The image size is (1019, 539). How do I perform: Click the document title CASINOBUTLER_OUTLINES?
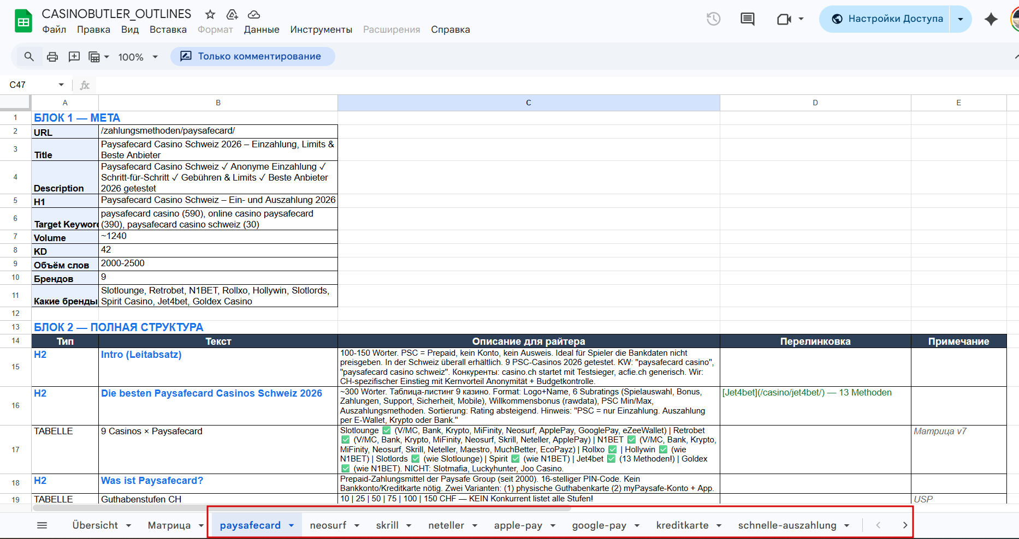[117, 14]
